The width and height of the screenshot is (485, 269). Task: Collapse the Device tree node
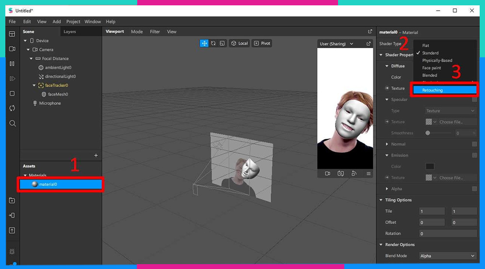(x=25, y=41)
